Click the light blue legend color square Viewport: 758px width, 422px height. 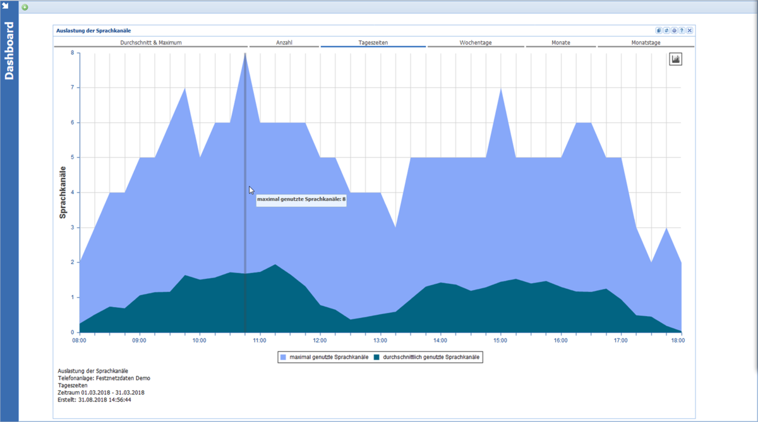point(284,357)
